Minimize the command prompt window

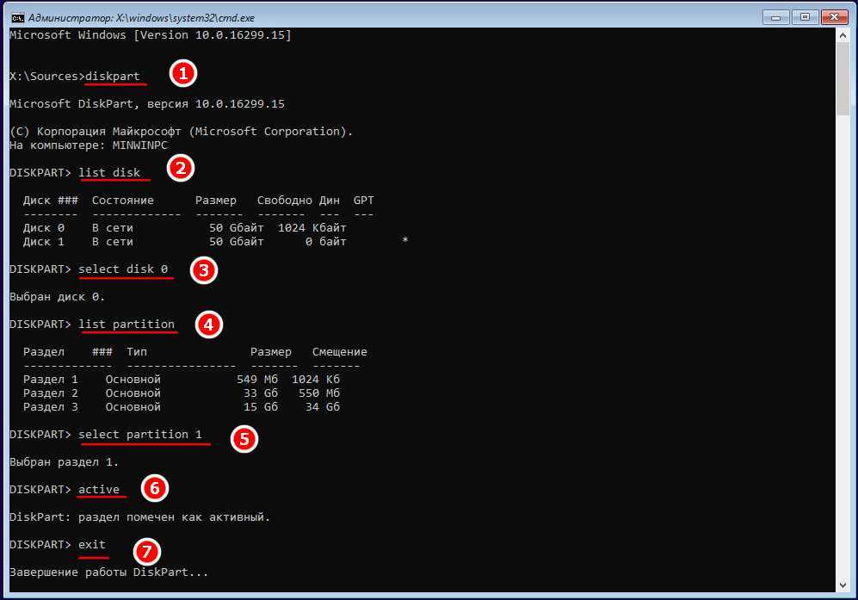pos(775,15)
